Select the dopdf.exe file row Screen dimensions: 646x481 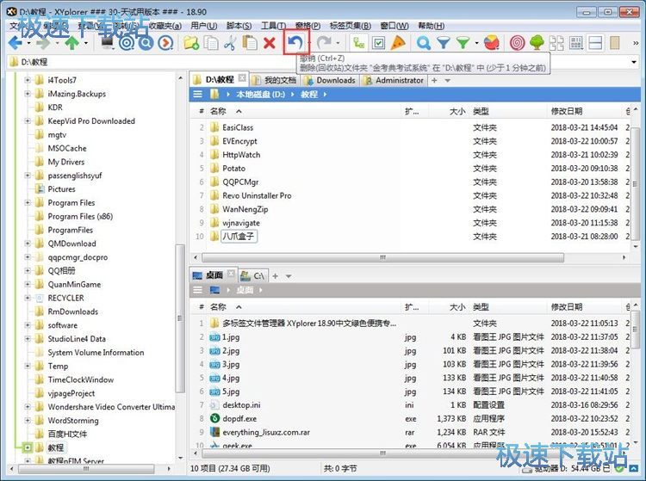410,418
